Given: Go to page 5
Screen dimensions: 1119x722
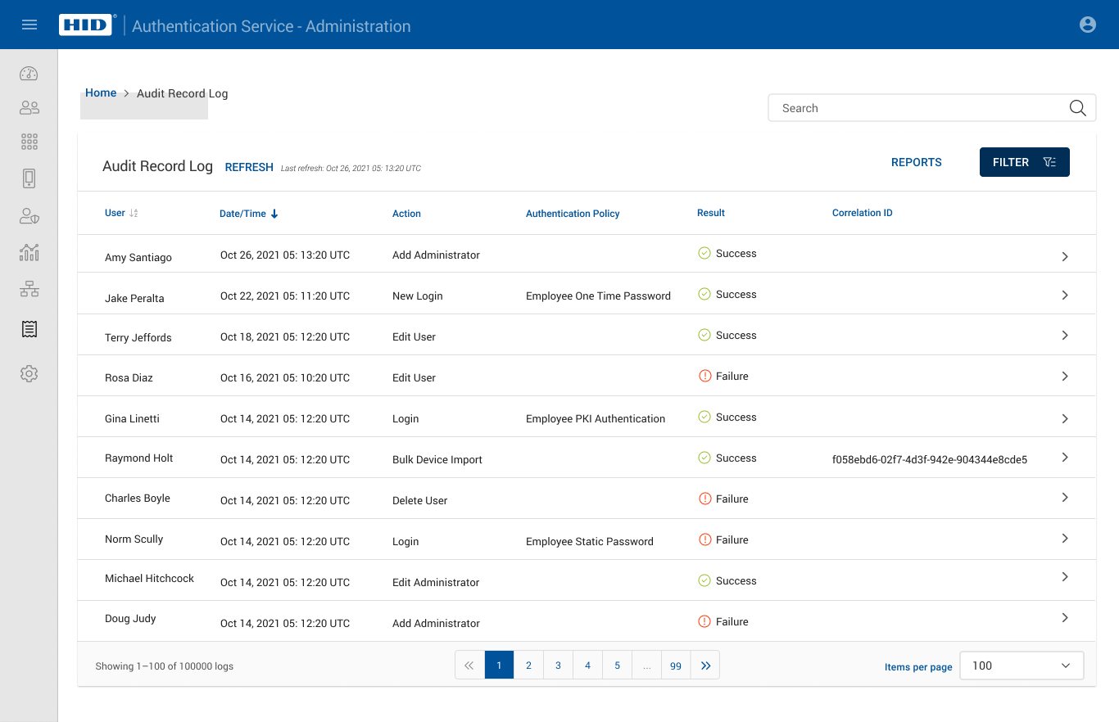Looking at the screenshot, I should 617,666.
